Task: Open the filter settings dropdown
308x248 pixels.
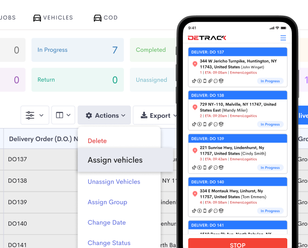Action: [x=35, y=115]
